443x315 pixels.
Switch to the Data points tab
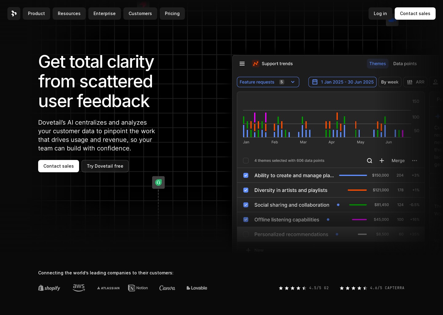click(405, 64)
